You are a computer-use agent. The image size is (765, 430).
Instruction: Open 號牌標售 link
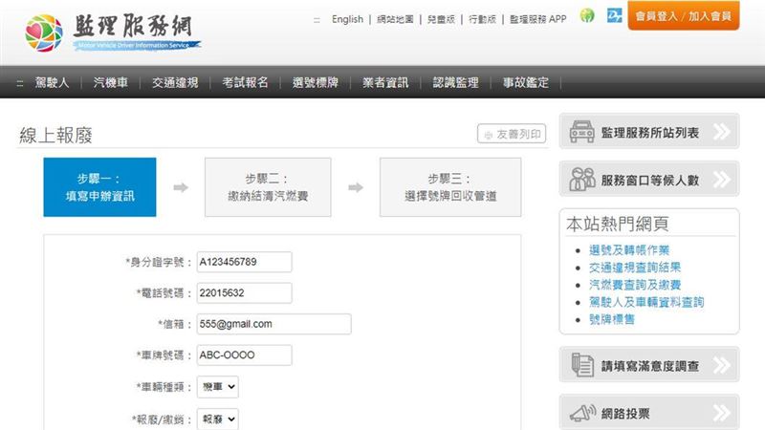(x=612, y=319)
